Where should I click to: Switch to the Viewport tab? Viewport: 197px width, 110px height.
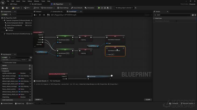click(38, 11)
